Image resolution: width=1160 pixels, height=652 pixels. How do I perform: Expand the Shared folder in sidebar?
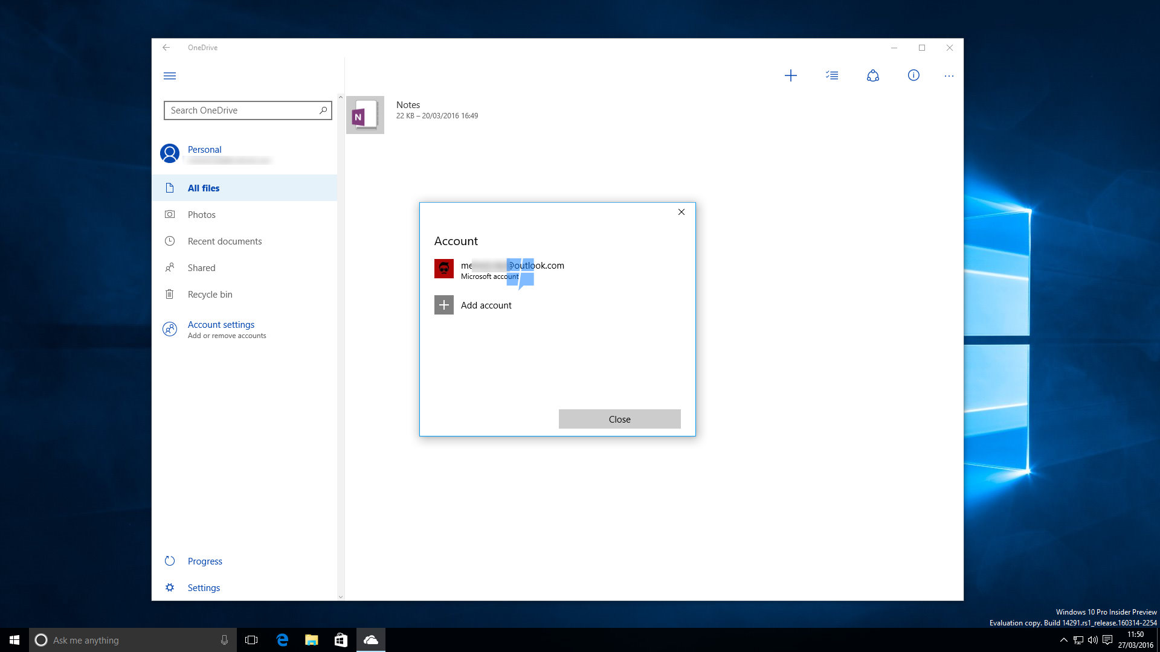coord(201,267)
